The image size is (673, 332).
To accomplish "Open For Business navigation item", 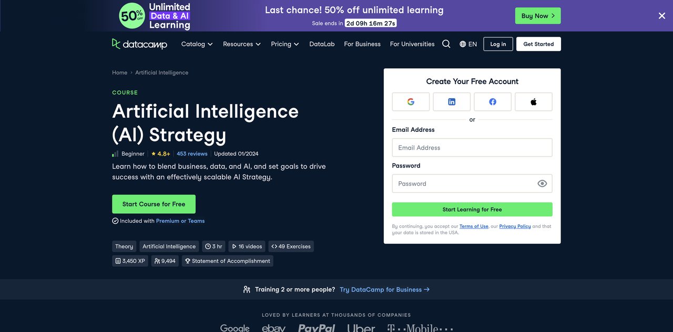I will tap(362, 44).
